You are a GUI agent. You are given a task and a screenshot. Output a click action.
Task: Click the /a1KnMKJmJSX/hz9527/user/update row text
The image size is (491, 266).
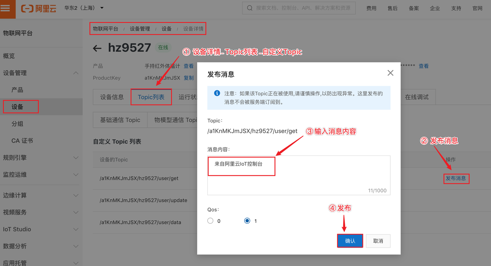143,200
